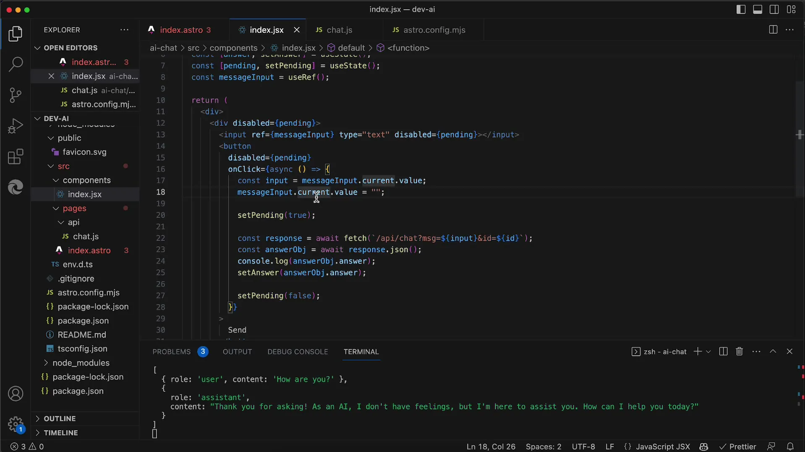805x452 pixels.
Task: Add a new terminal with plus icon
Action: tap(697, 351)
